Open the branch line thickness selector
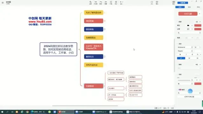This screenshot has width=203, height=114. 185,84
